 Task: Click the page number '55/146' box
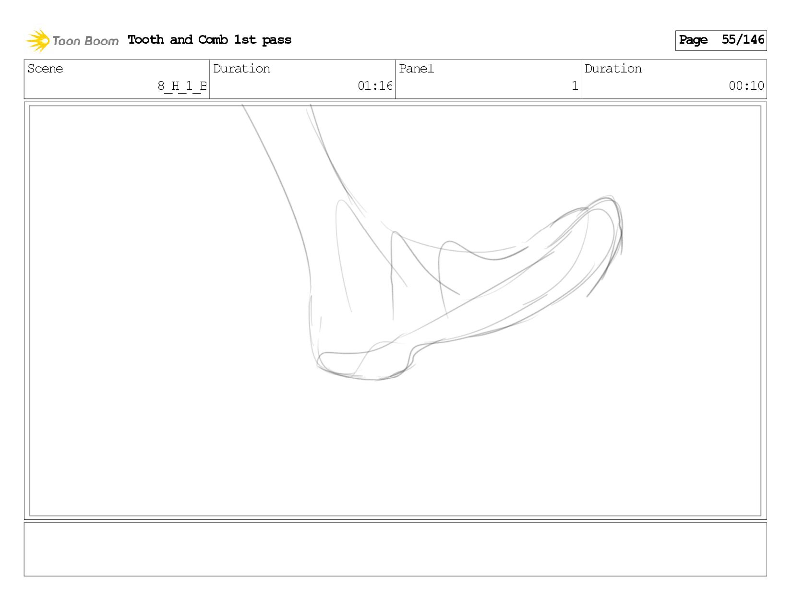point(720,40)
